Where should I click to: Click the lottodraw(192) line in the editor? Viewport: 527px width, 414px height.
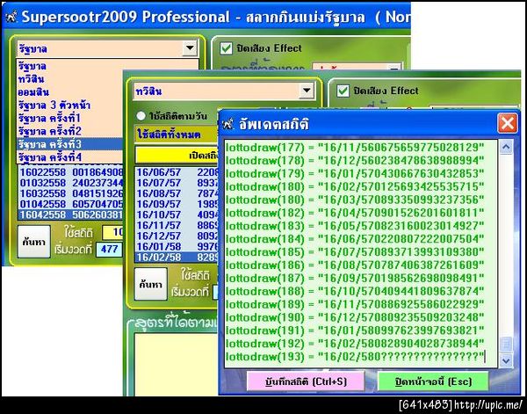(x=355, y=344)
